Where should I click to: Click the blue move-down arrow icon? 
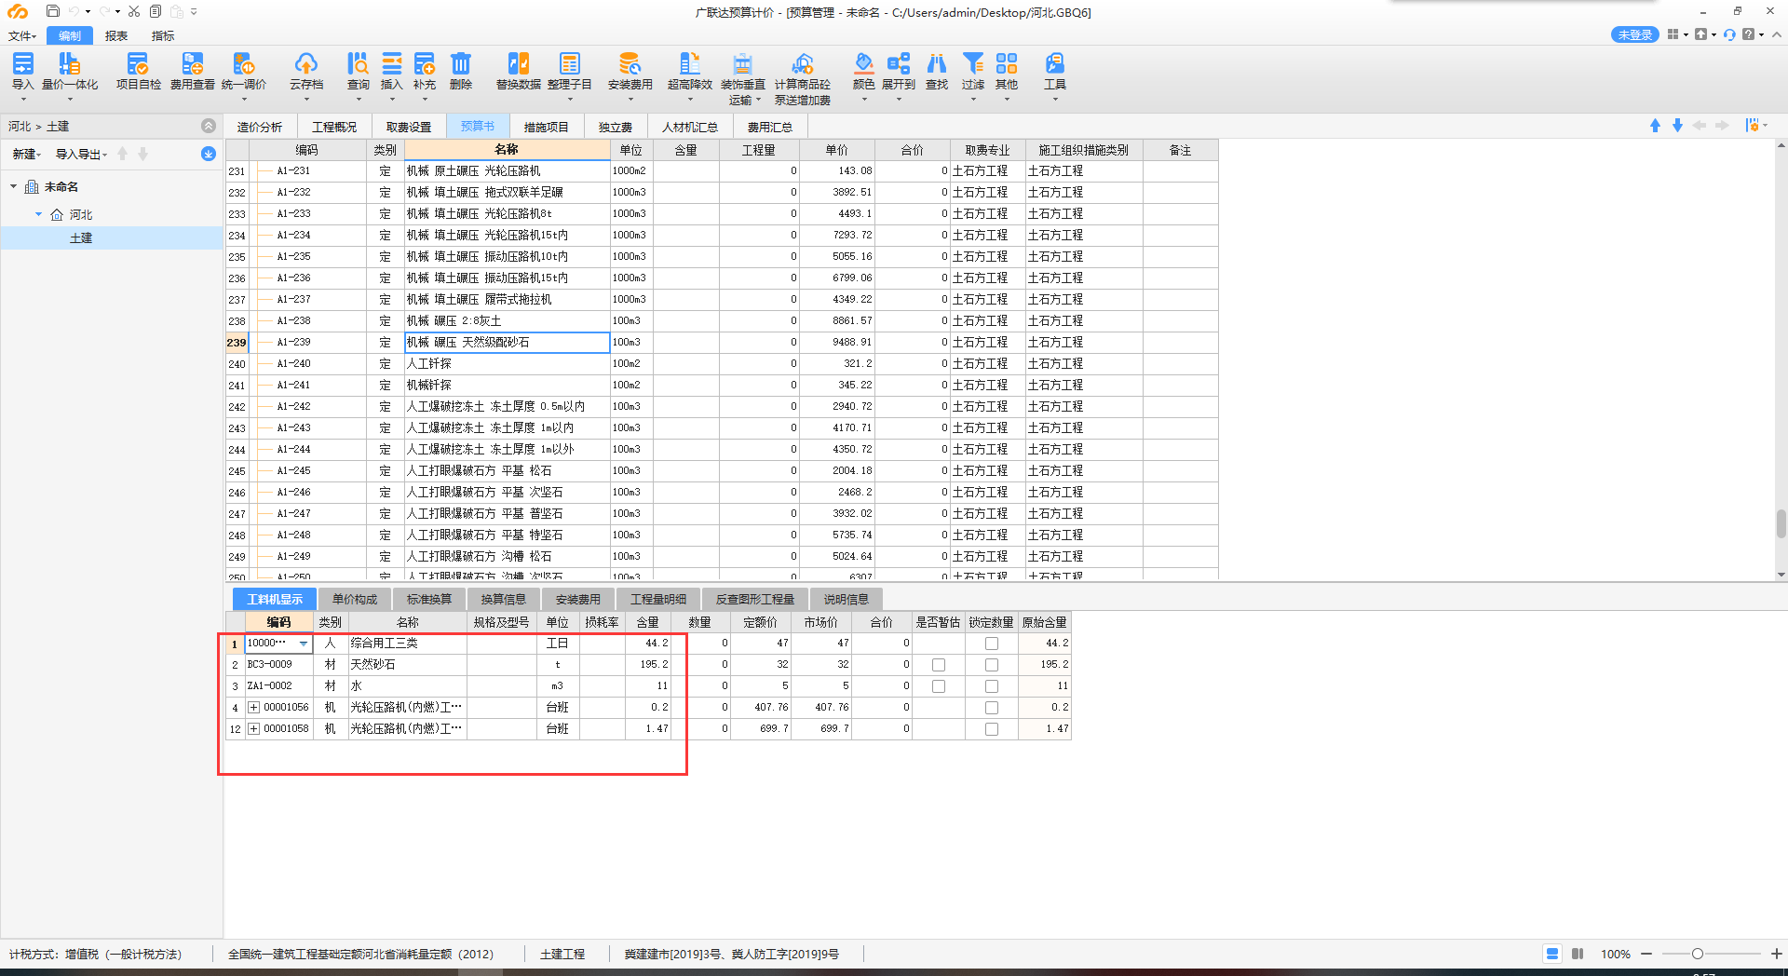click(x=1677, y=126)
